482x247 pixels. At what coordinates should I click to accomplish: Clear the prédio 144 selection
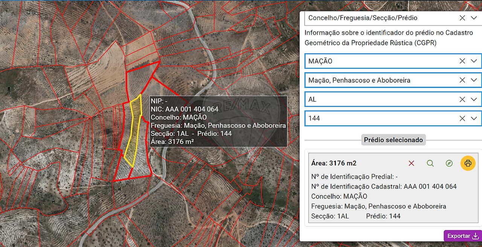pyautogui.click(x=462, y=118)
